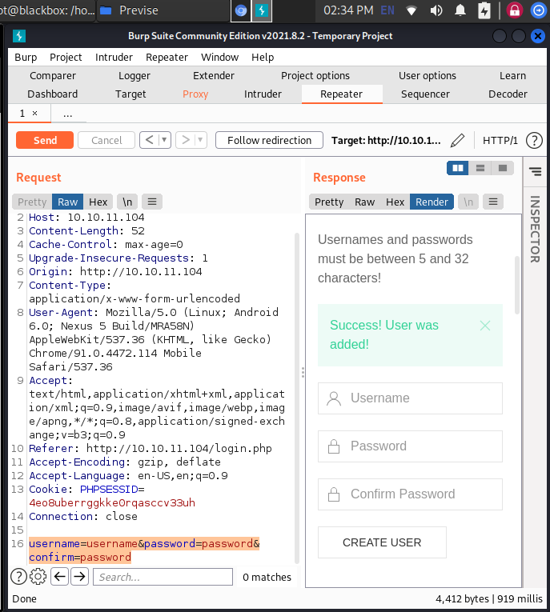The height and width of the screenshot is (612, 550).
Task: Go to next search match arrow
Action: coord(79,577)
